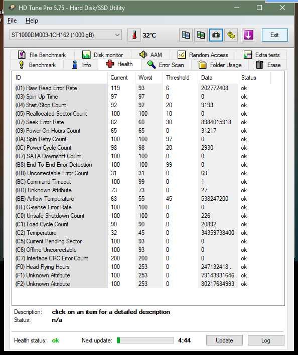Screen dimensions: 298x355
Task: Select the Reallocated Sector Count row
Action: 131,114
